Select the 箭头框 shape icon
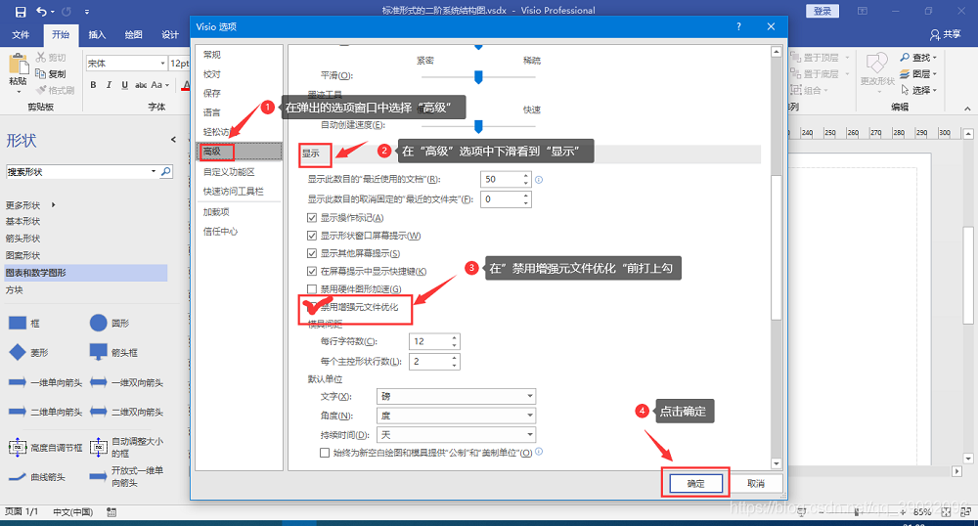The width and height of the screenshot is (978, 526). click(99, 352)
